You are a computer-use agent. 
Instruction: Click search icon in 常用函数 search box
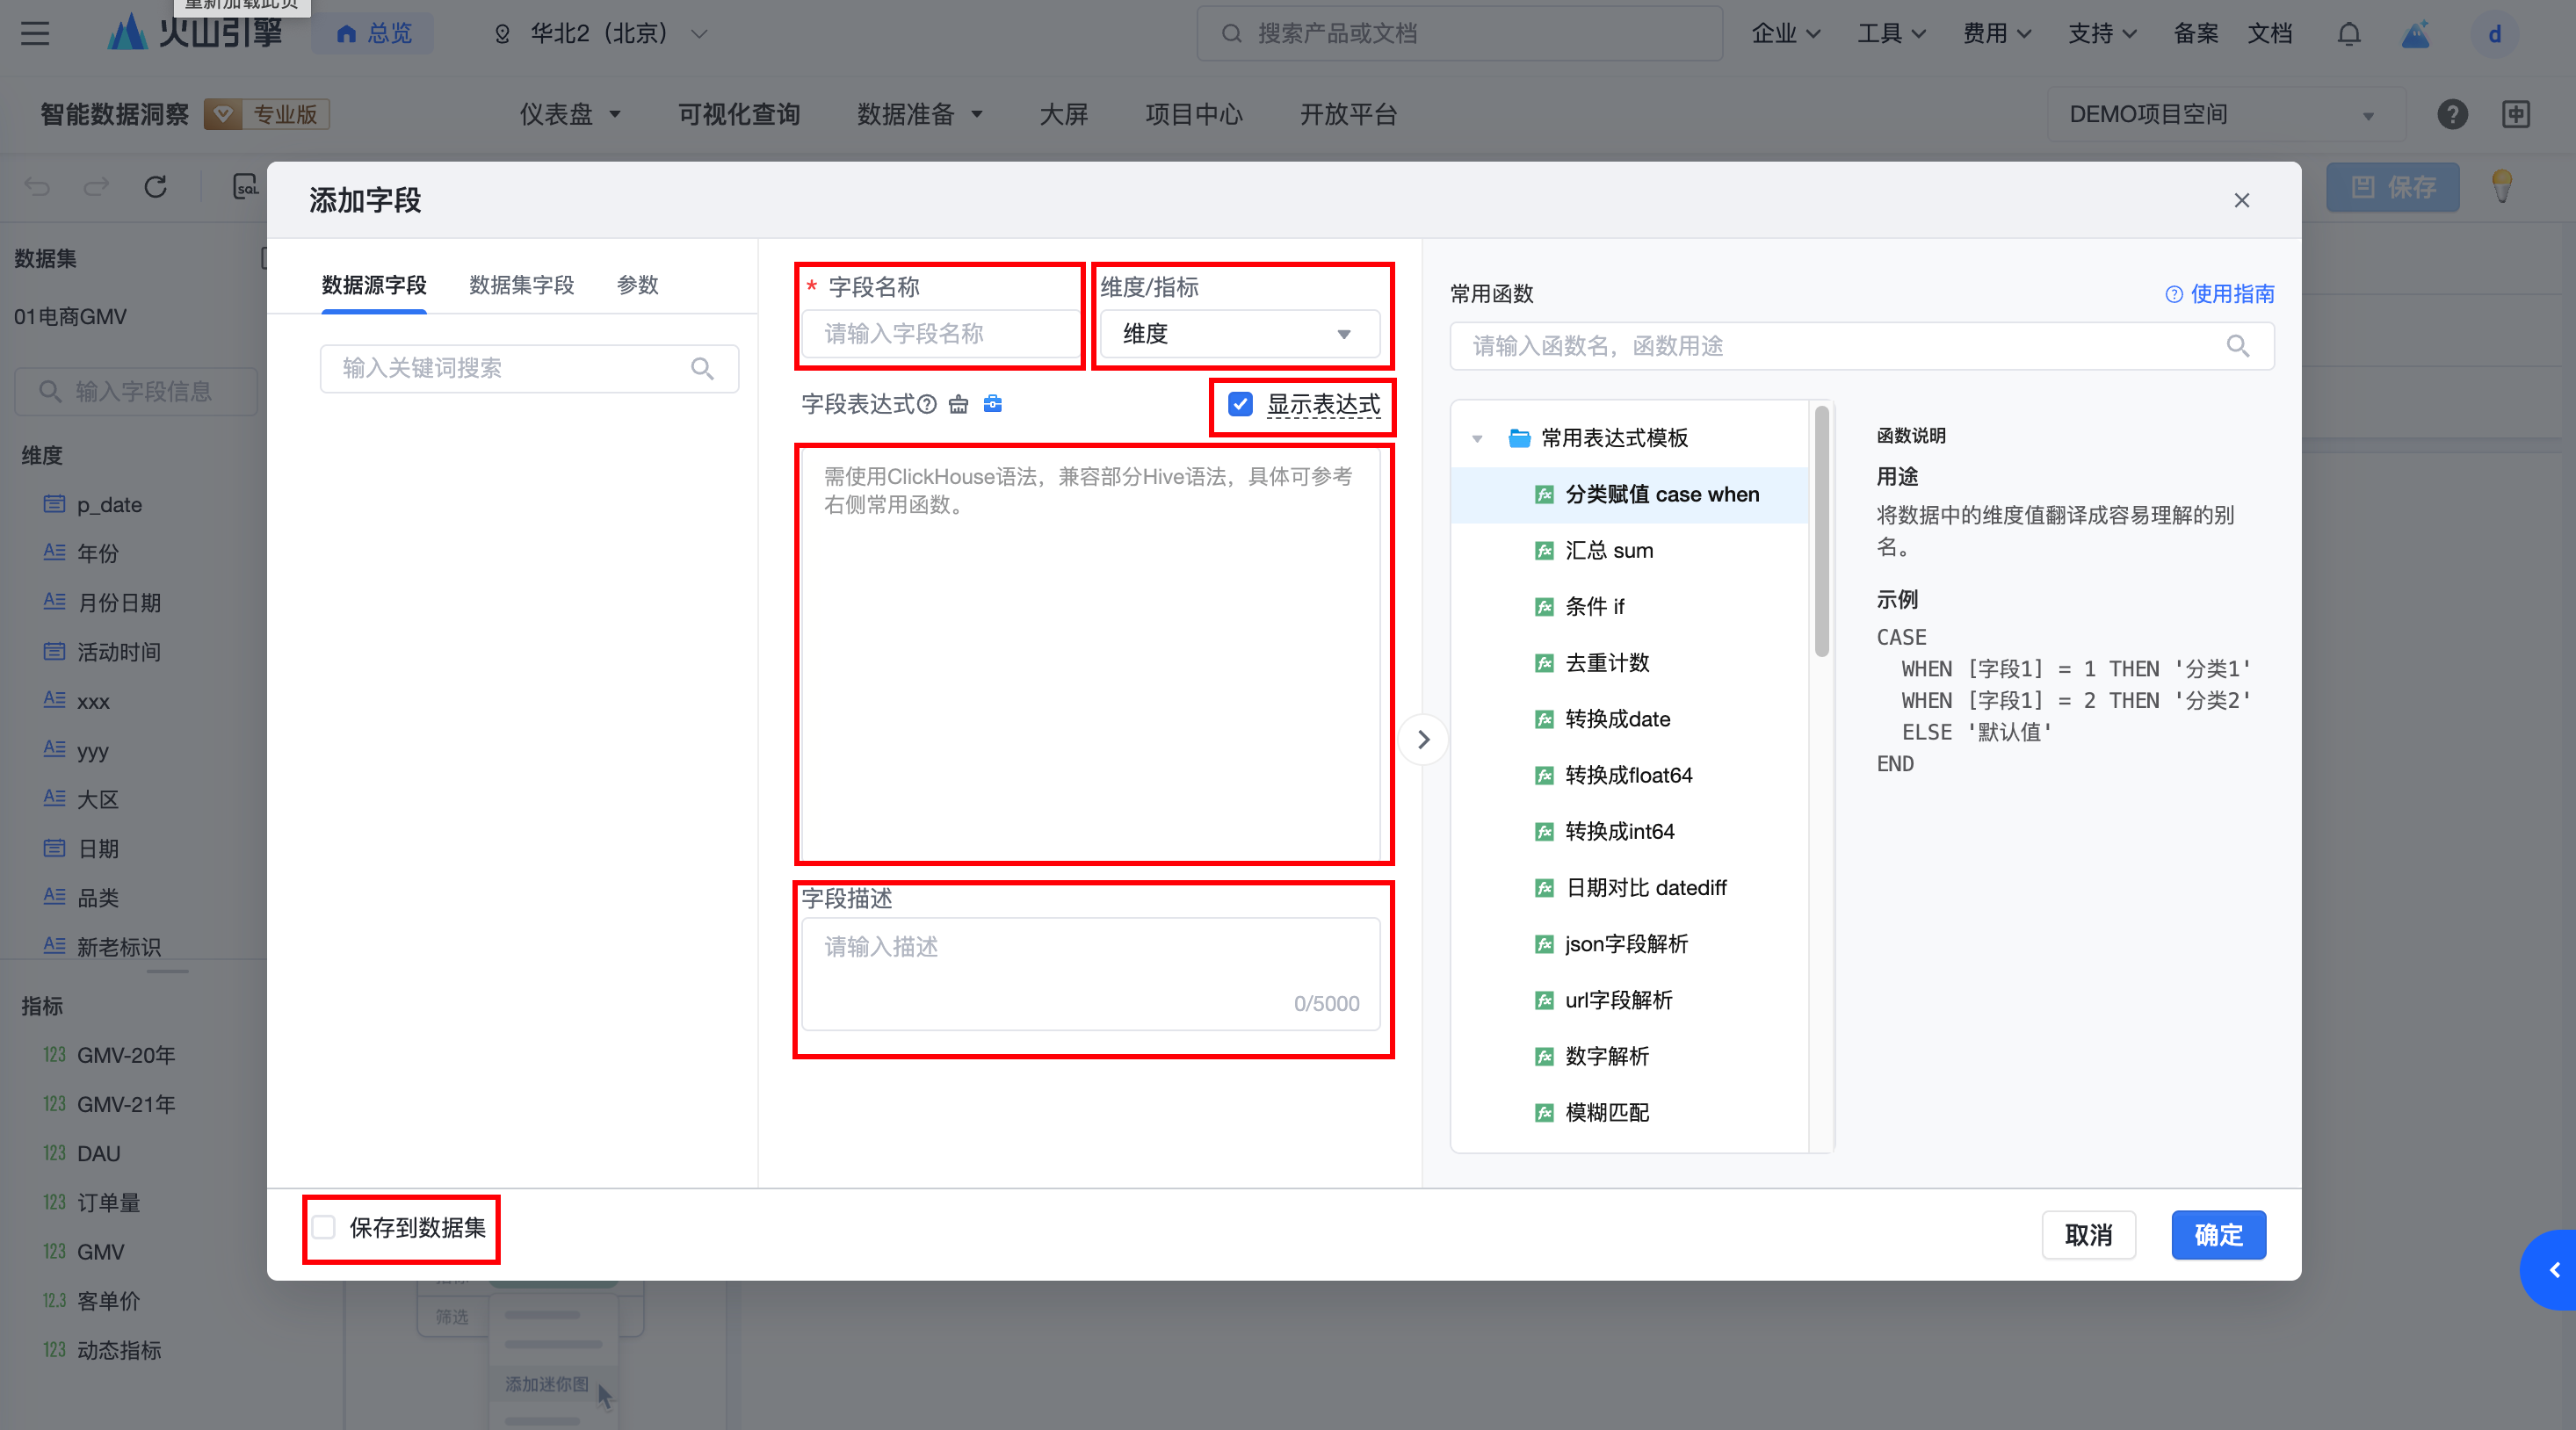click(2237, 346)
